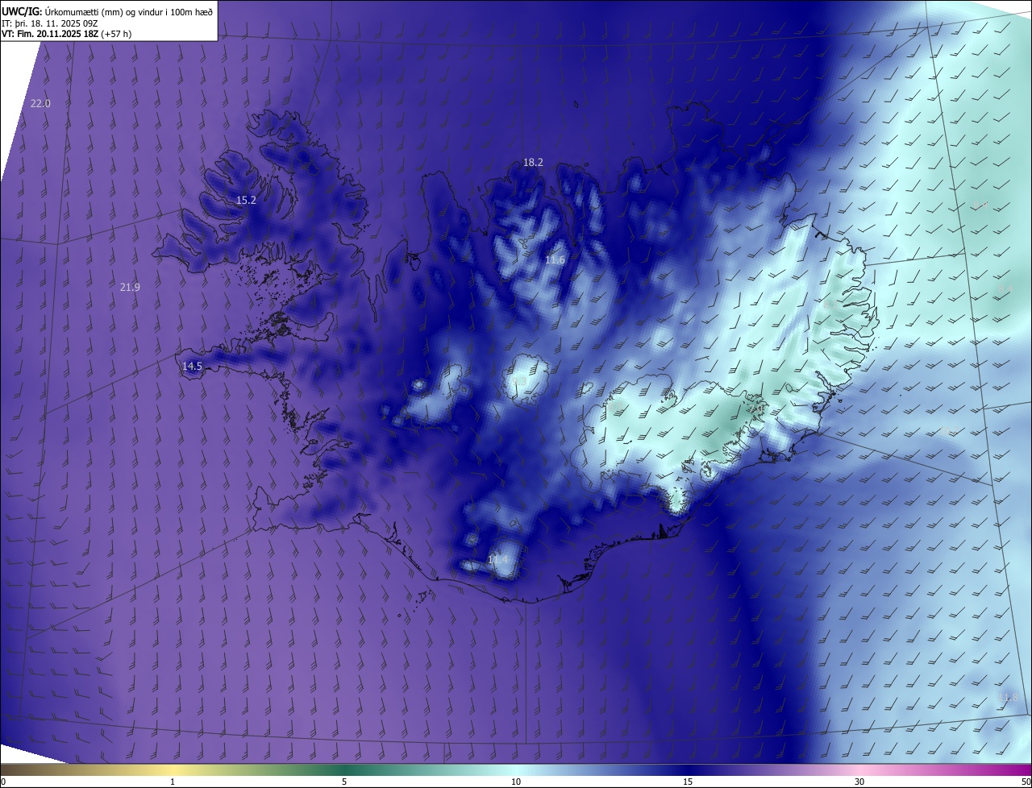Click the colorbar tick label 50
This screenshot has width=1032, height=788.
click(x=1026, y=782)
